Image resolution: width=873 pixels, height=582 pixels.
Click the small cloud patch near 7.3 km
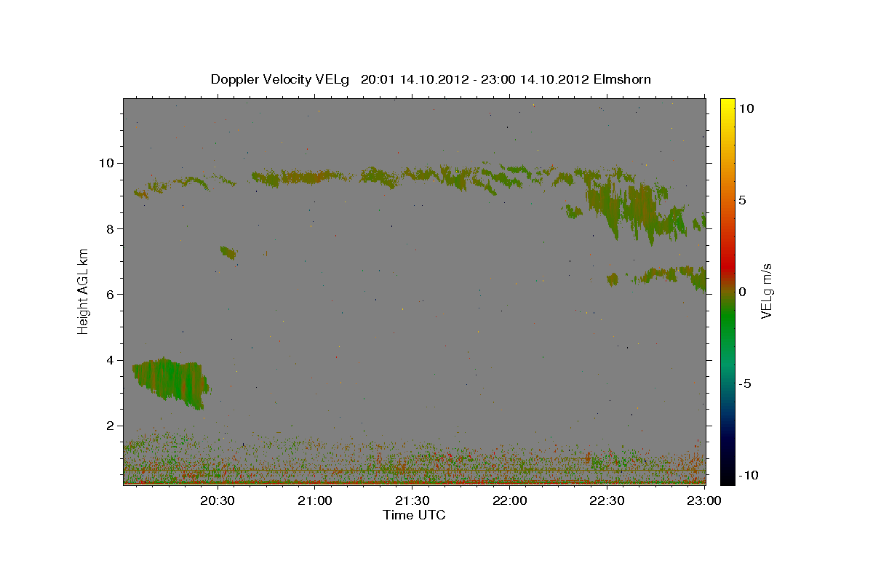point(228,252)
